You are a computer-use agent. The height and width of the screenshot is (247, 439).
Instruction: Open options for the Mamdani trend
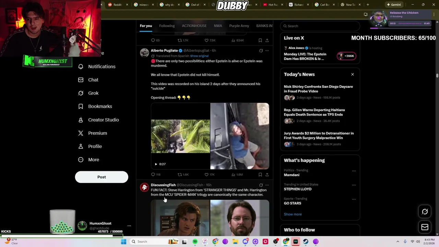[x=354, y=171]
